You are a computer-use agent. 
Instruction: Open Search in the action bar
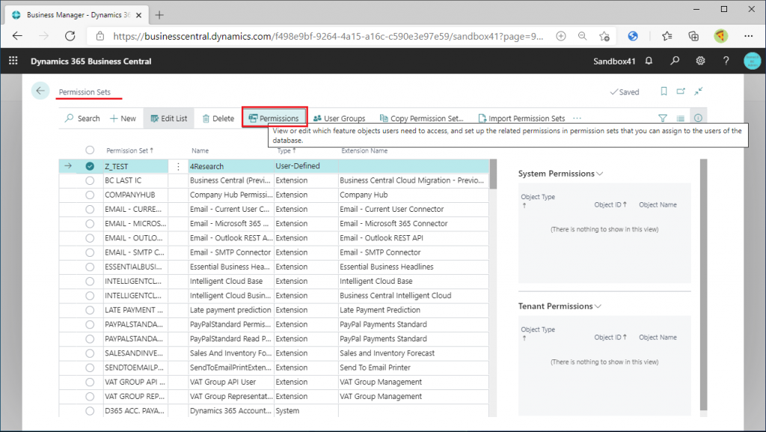[82, 118]
